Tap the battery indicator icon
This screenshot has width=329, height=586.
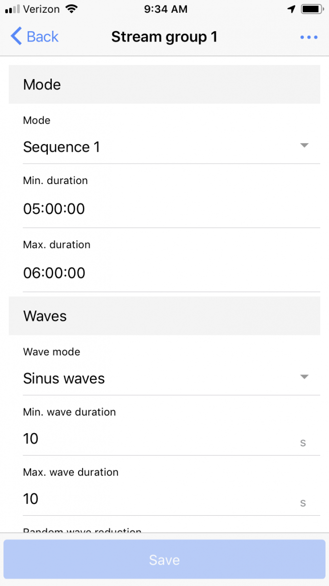point(310,9)
